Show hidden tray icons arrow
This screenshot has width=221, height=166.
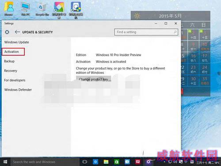coord(164,162)
